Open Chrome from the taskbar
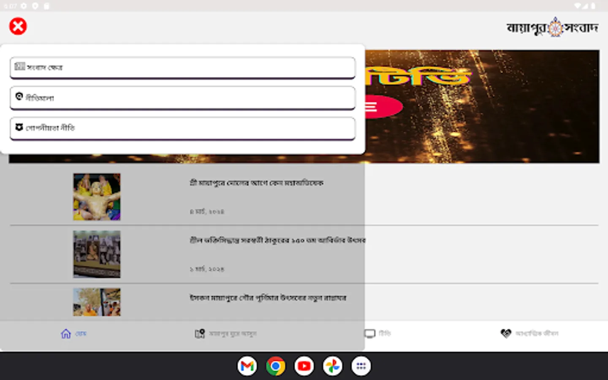 point(275,366)
